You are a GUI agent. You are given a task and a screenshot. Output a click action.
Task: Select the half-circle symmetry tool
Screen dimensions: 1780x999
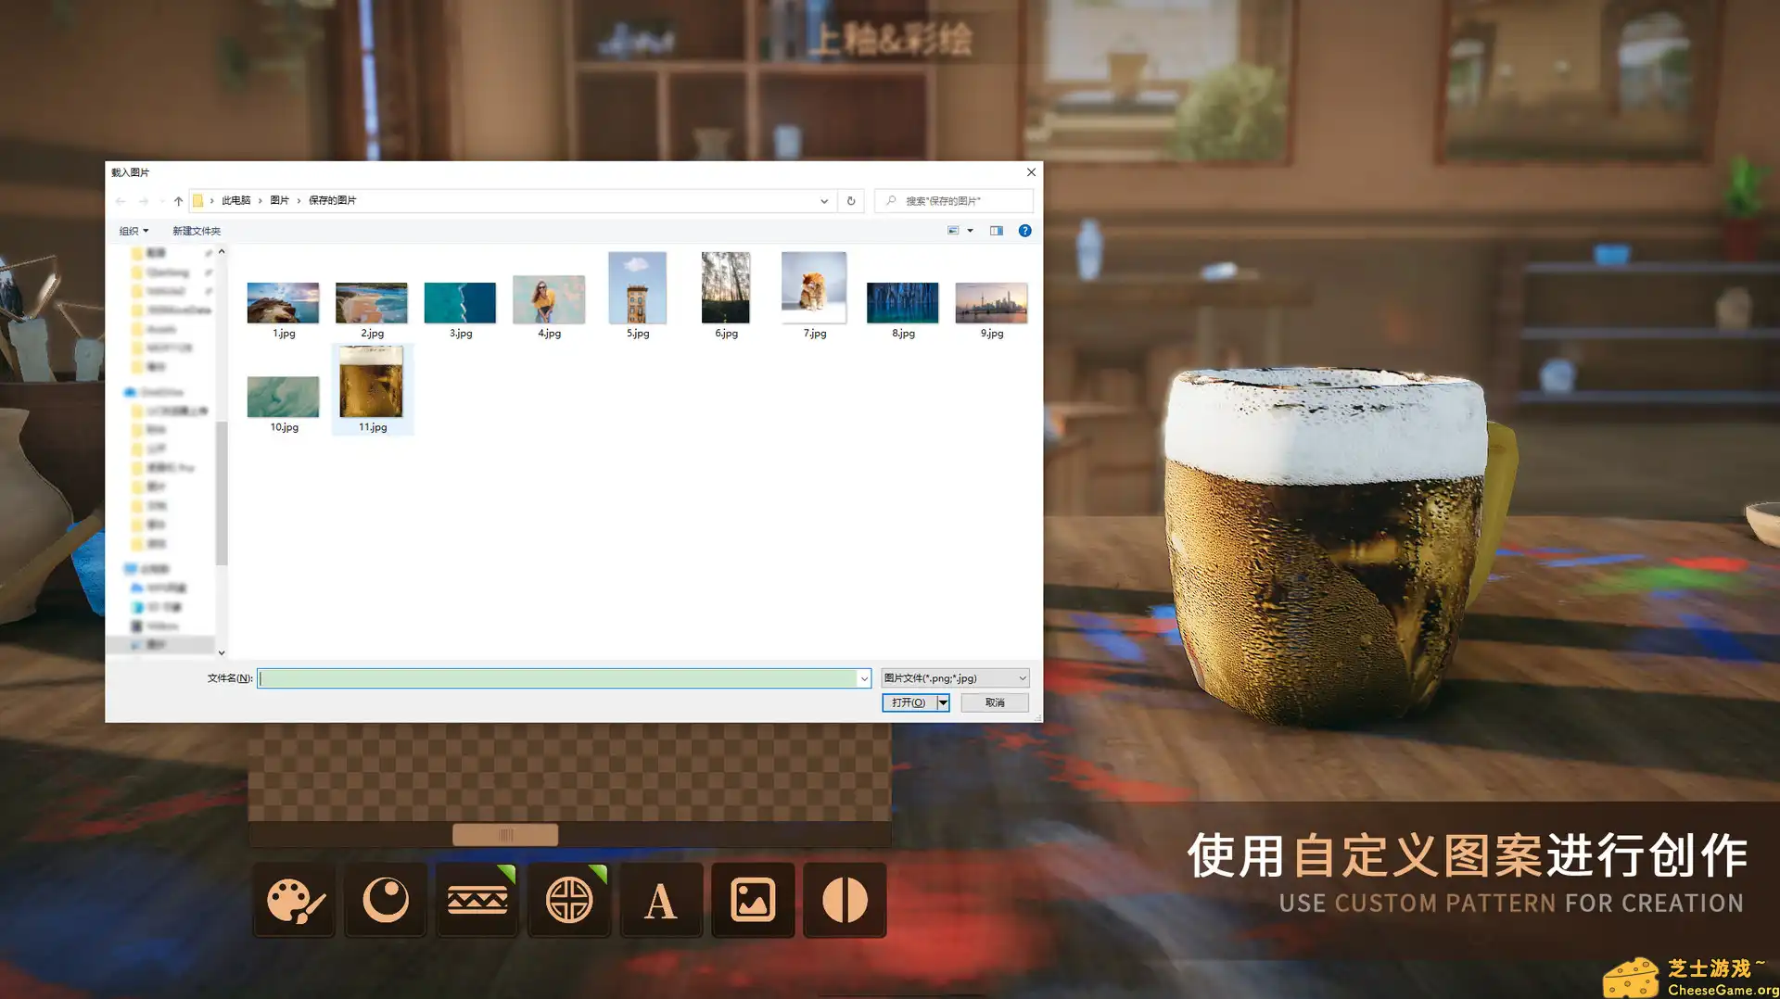click(x=844, y=899)
